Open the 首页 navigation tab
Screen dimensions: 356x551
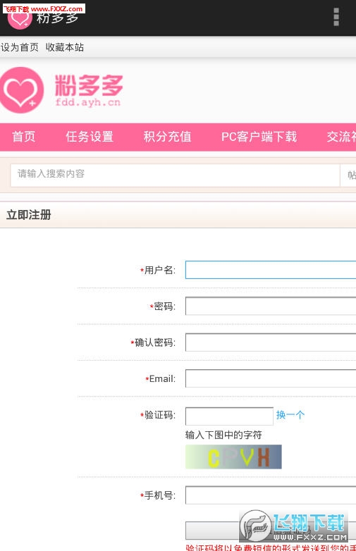[24, 137]
